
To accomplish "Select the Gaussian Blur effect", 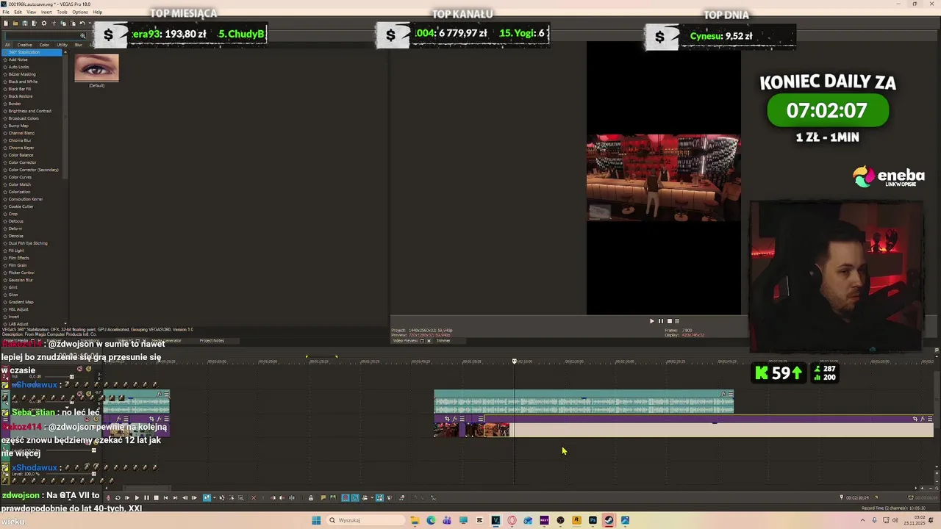I will 21,280.
